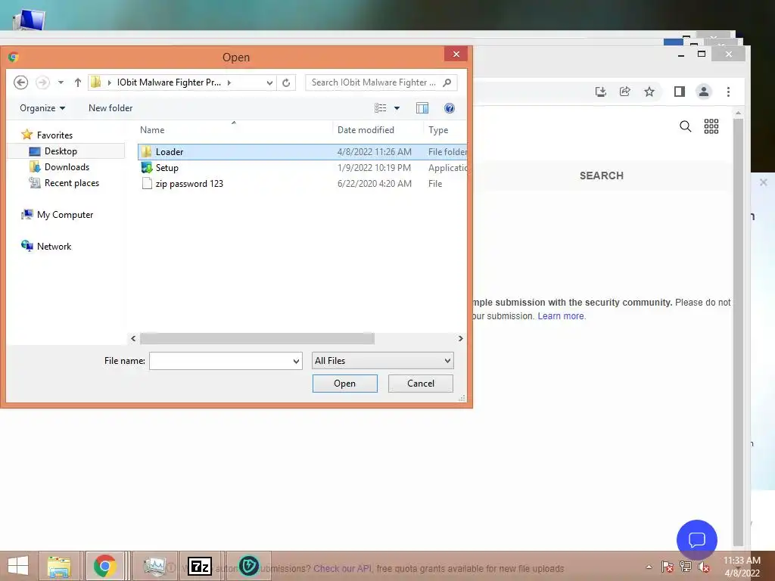The height and width of the screenshot is (581, 775).
Task: Change the file view layout icon
Action: pyautogui.click(x=380, y=108)
